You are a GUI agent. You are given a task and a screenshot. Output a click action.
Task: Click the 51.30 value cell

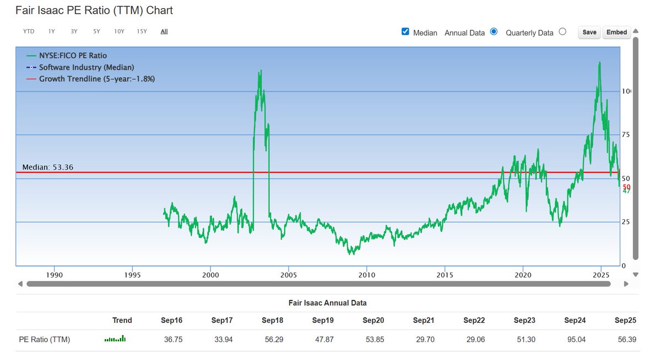[527, 339]
